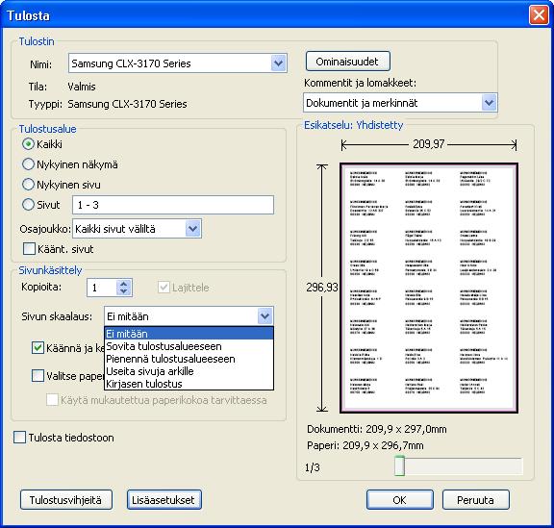Toggle the Tulosta tiedostoon checkbox
Image resolution: width=554 pixels, height=528 pixels.
[x=19, y=438]
